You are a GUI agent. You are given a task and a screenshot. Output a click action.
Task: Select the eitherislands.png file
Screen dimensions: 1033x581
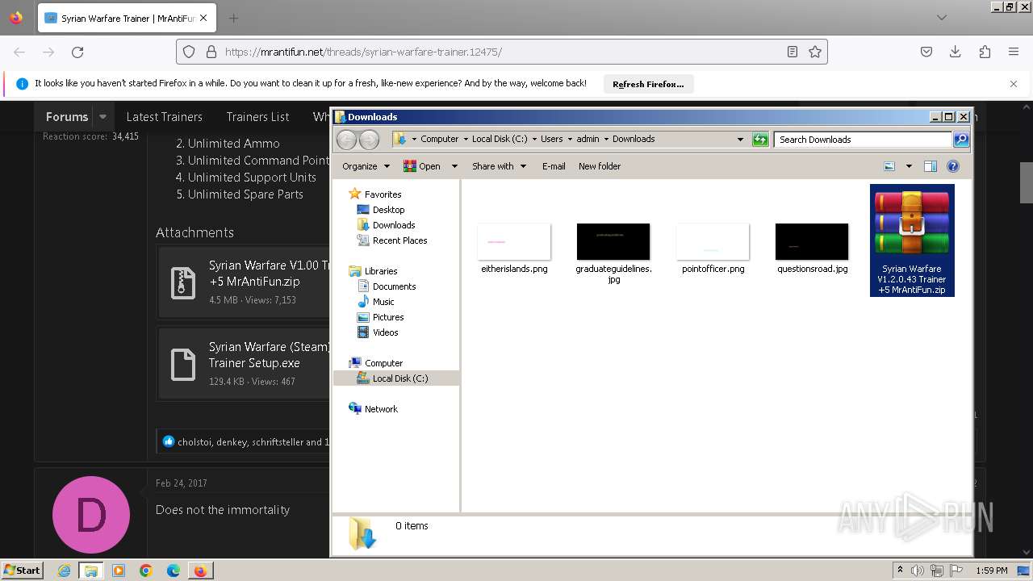(x=514, y=249)
